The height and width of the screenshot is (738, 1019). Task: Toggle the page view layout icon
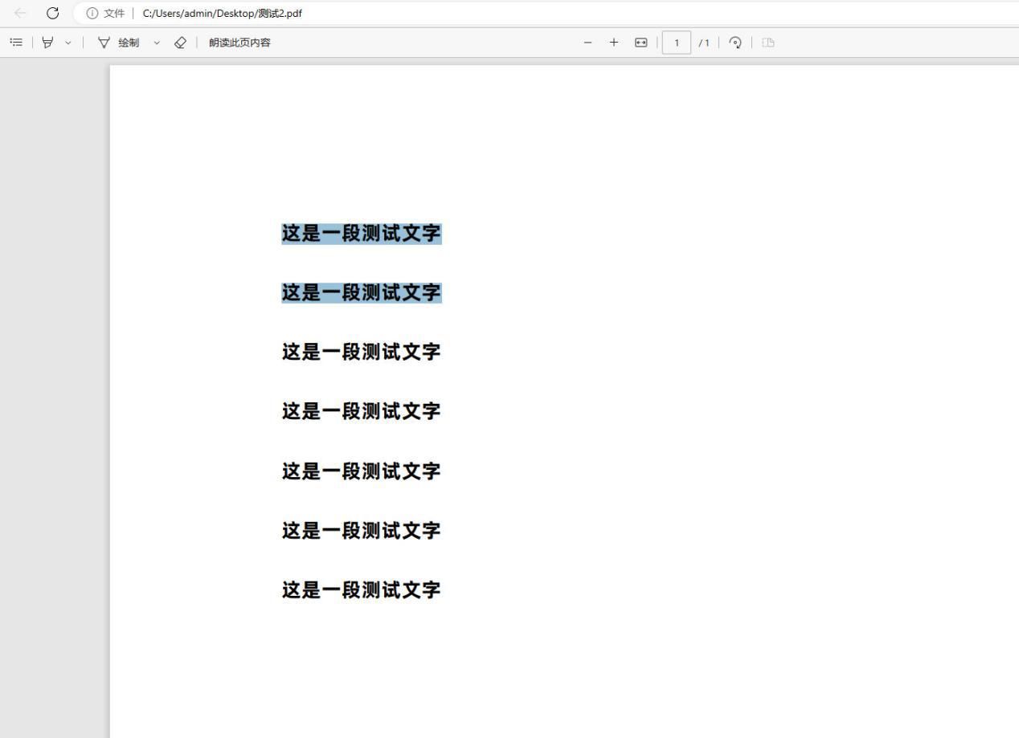pyautogui.click(x=768, y=43)
